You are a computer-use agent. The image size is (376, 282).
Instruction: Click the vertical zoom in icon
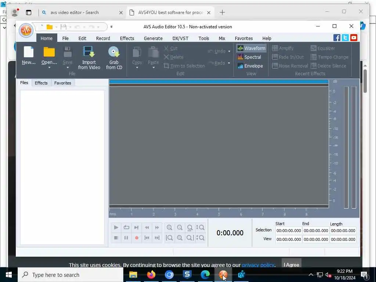pos(200,227)
